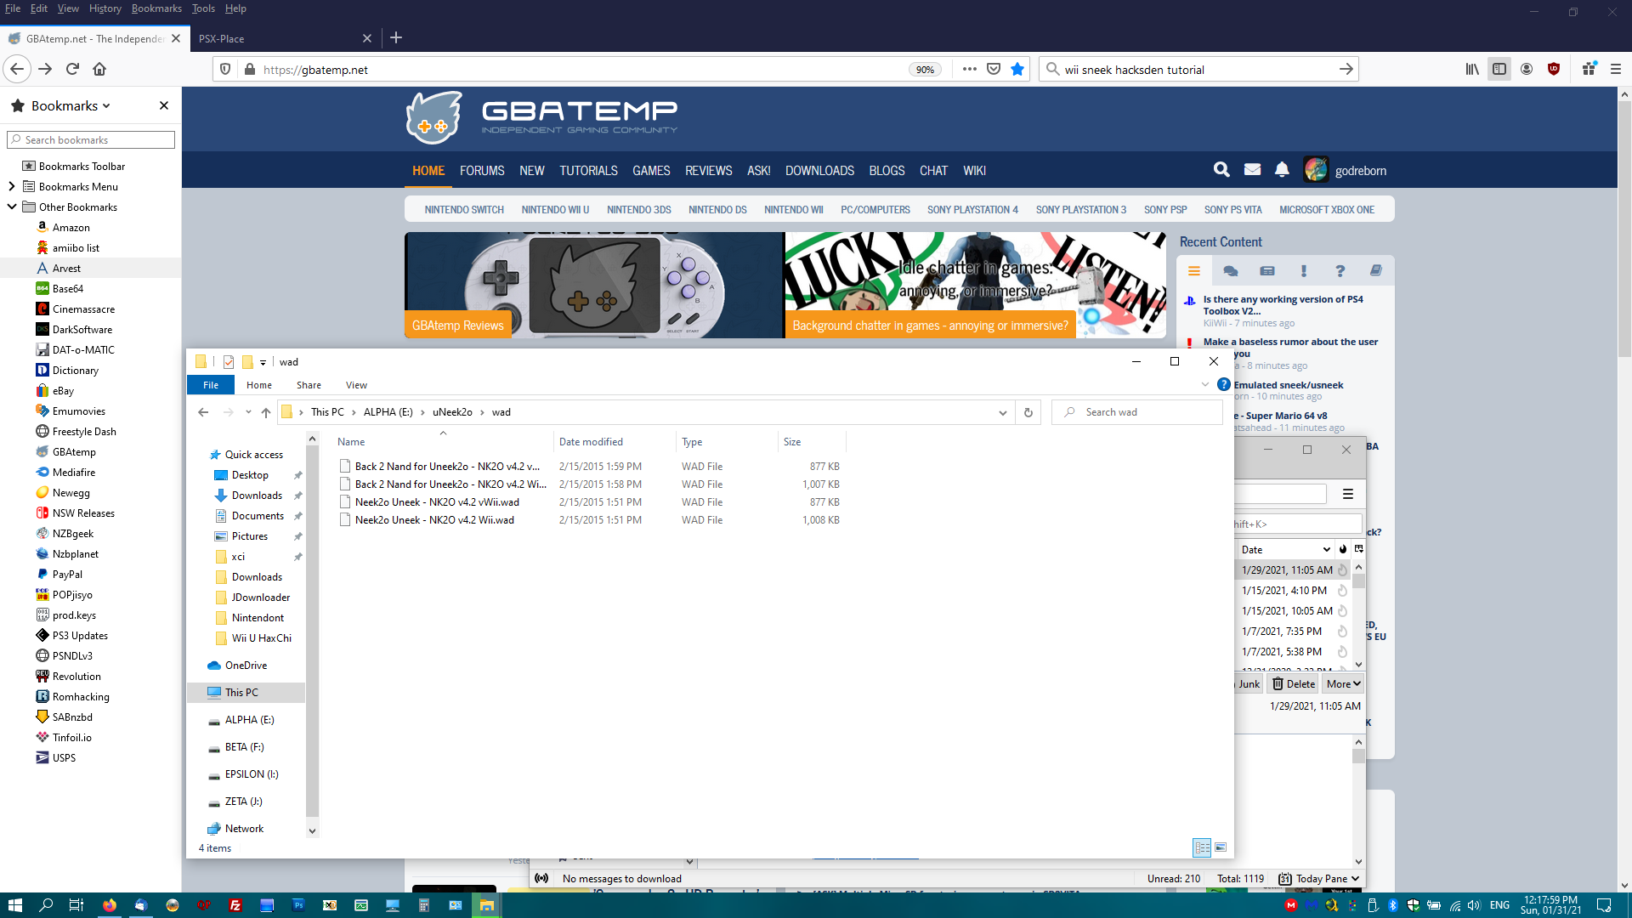Collapse the Other Bookmarks folder
Viewport: 1632px width, 918px height.
pos(11,207)
